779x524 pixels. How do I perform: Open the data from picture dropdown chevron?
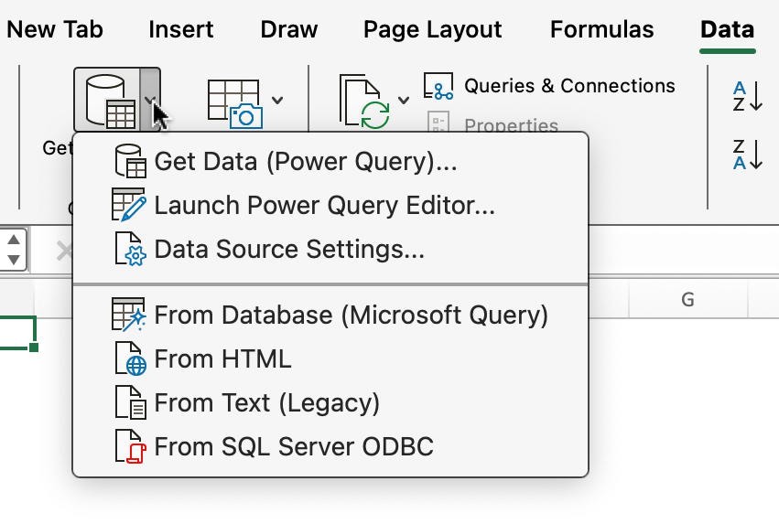click(x=277, y=101)
